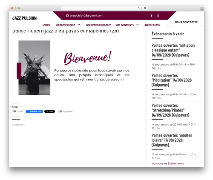Click the black-and-white dancers photo

(35, 68)
